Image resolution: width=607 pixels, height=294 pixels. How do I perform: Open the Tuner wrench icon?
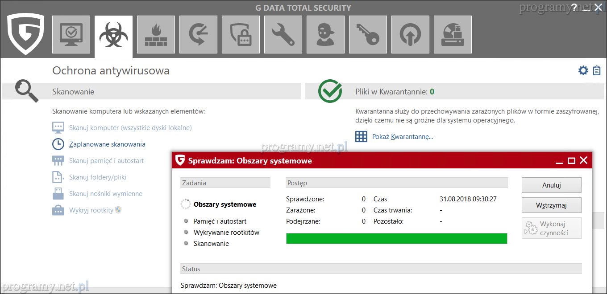(283, 34)
